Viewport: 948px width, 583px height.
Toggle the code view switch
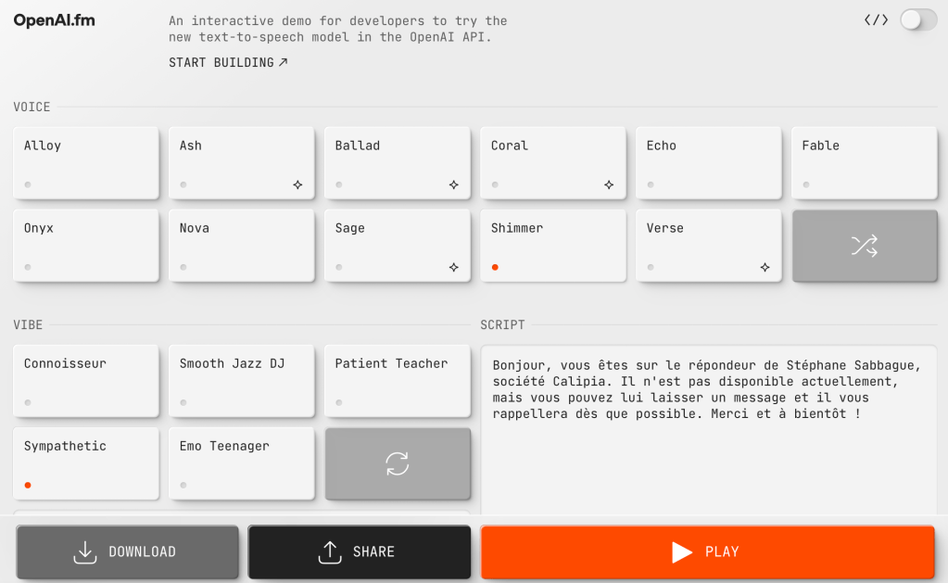[917, 19]
